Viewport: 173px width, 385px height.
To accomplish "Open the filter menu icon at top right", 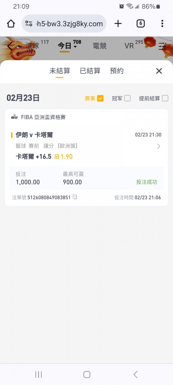I will (162, 46).
